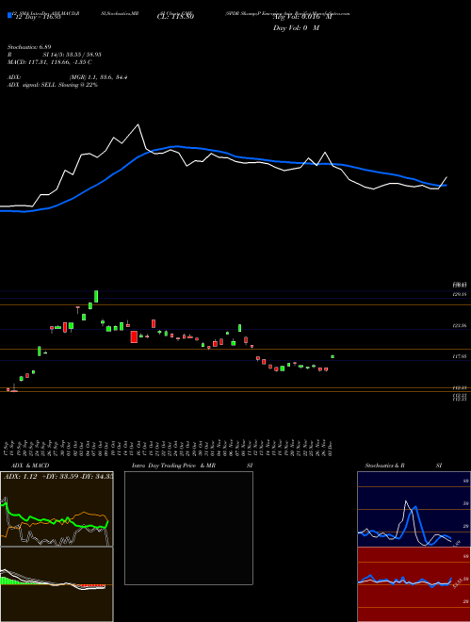This screenshot has width=471, height=622.
Task: Select the 'CL: 118.80' close price text
Action: coord(177,17)
